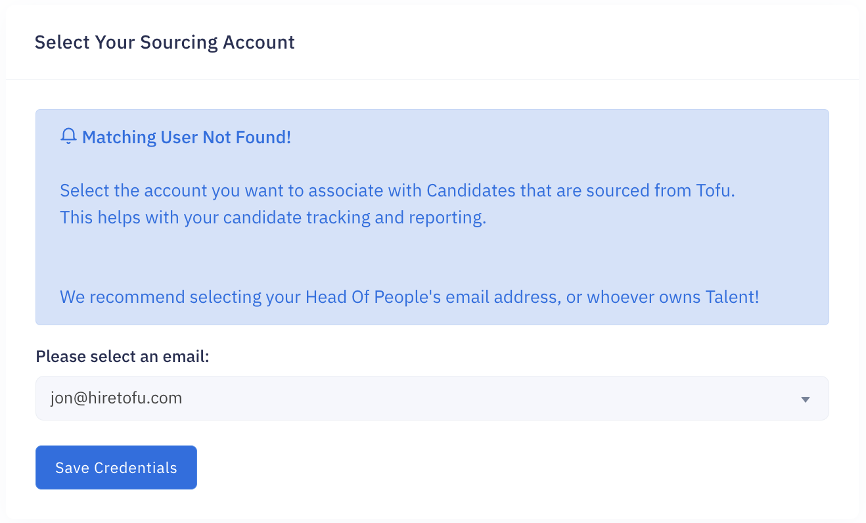
Task: Expand the dropdown using its caret arrow
Action: point(805,399)
